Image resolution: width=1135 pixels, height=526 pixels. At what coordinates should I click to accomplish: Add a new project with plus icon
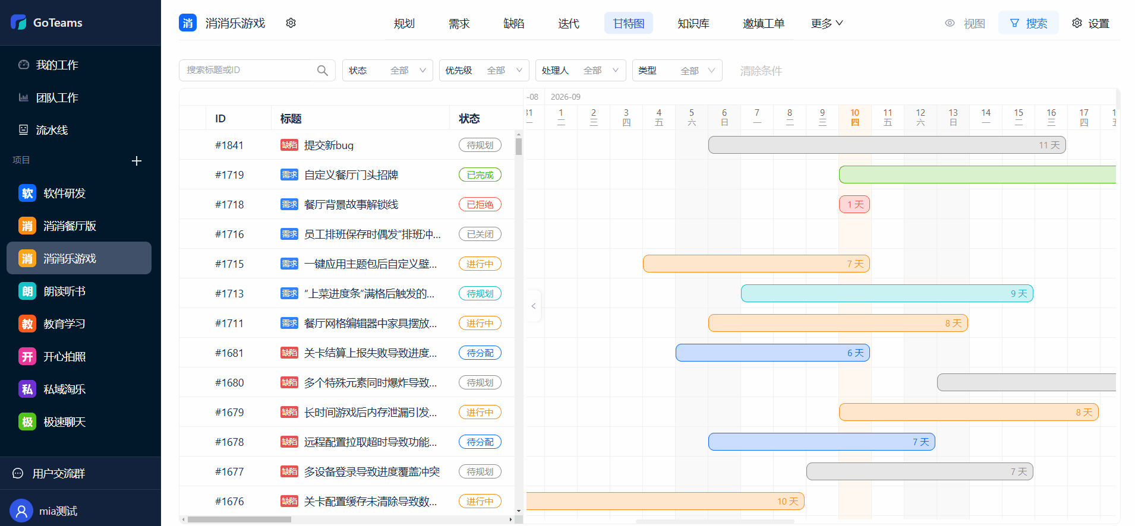pos(137,161)
